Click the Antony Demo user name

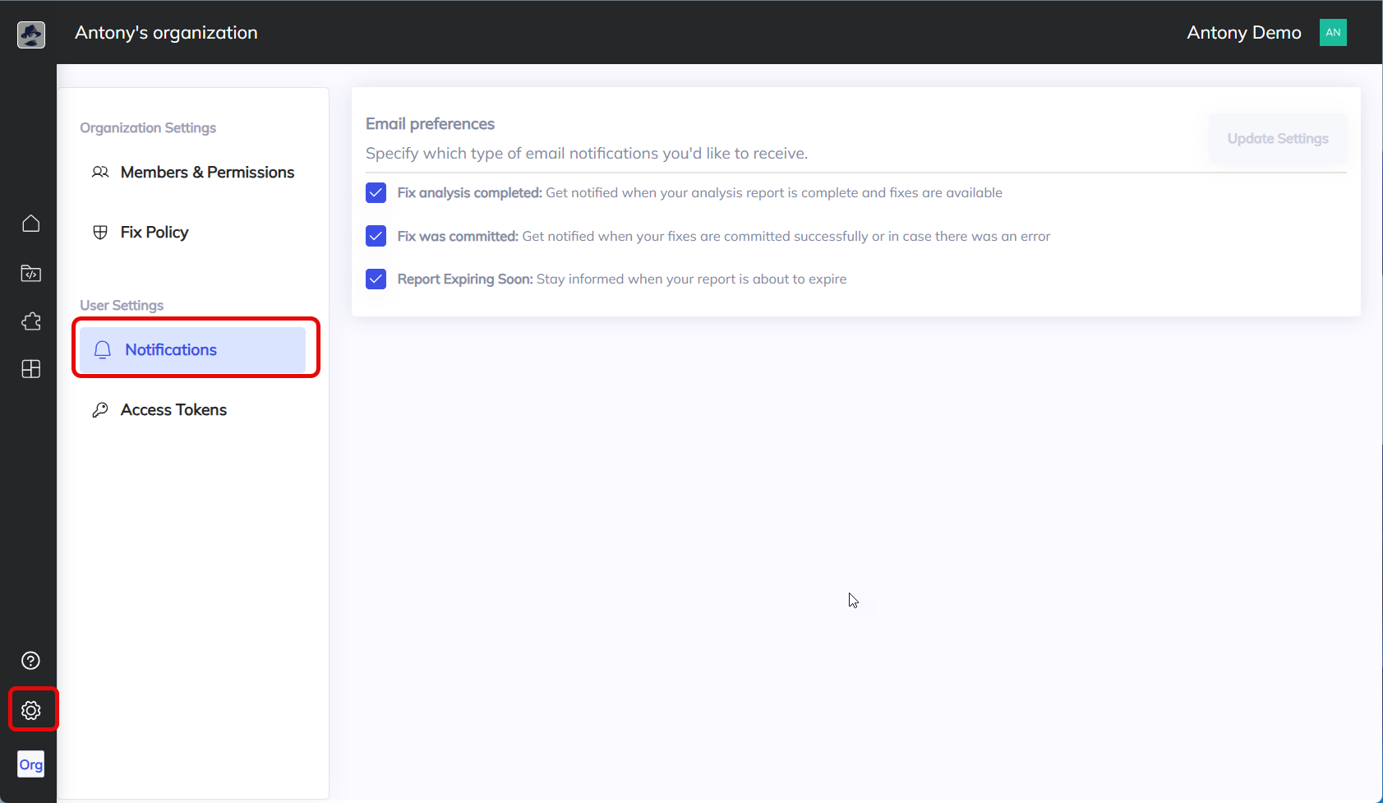[x=1243, y=33]
